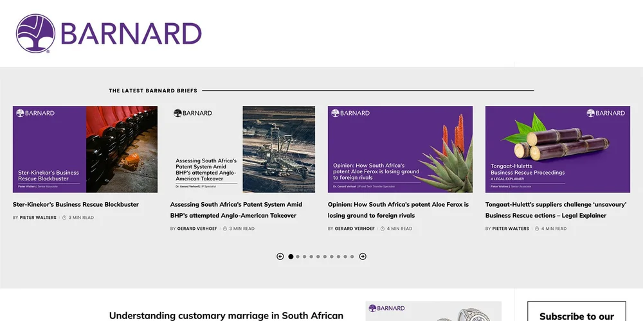Click Barnard logo on Ster-Kinekor thumbnail

coord(35,113)
